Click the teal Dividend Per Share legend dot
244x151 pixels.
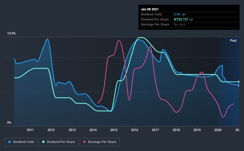43,142
